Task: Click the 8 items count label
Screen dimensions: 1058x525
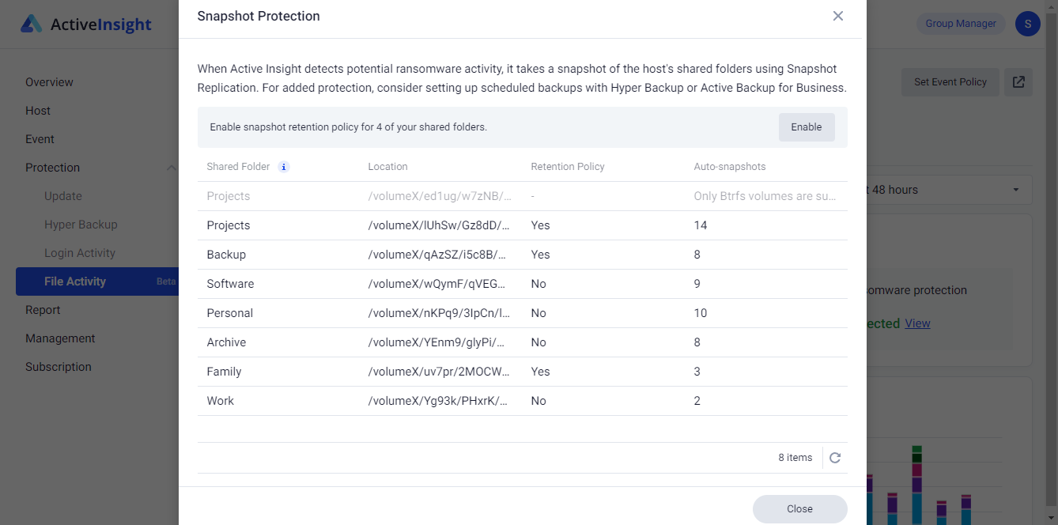Action: [x=795, y=458]
